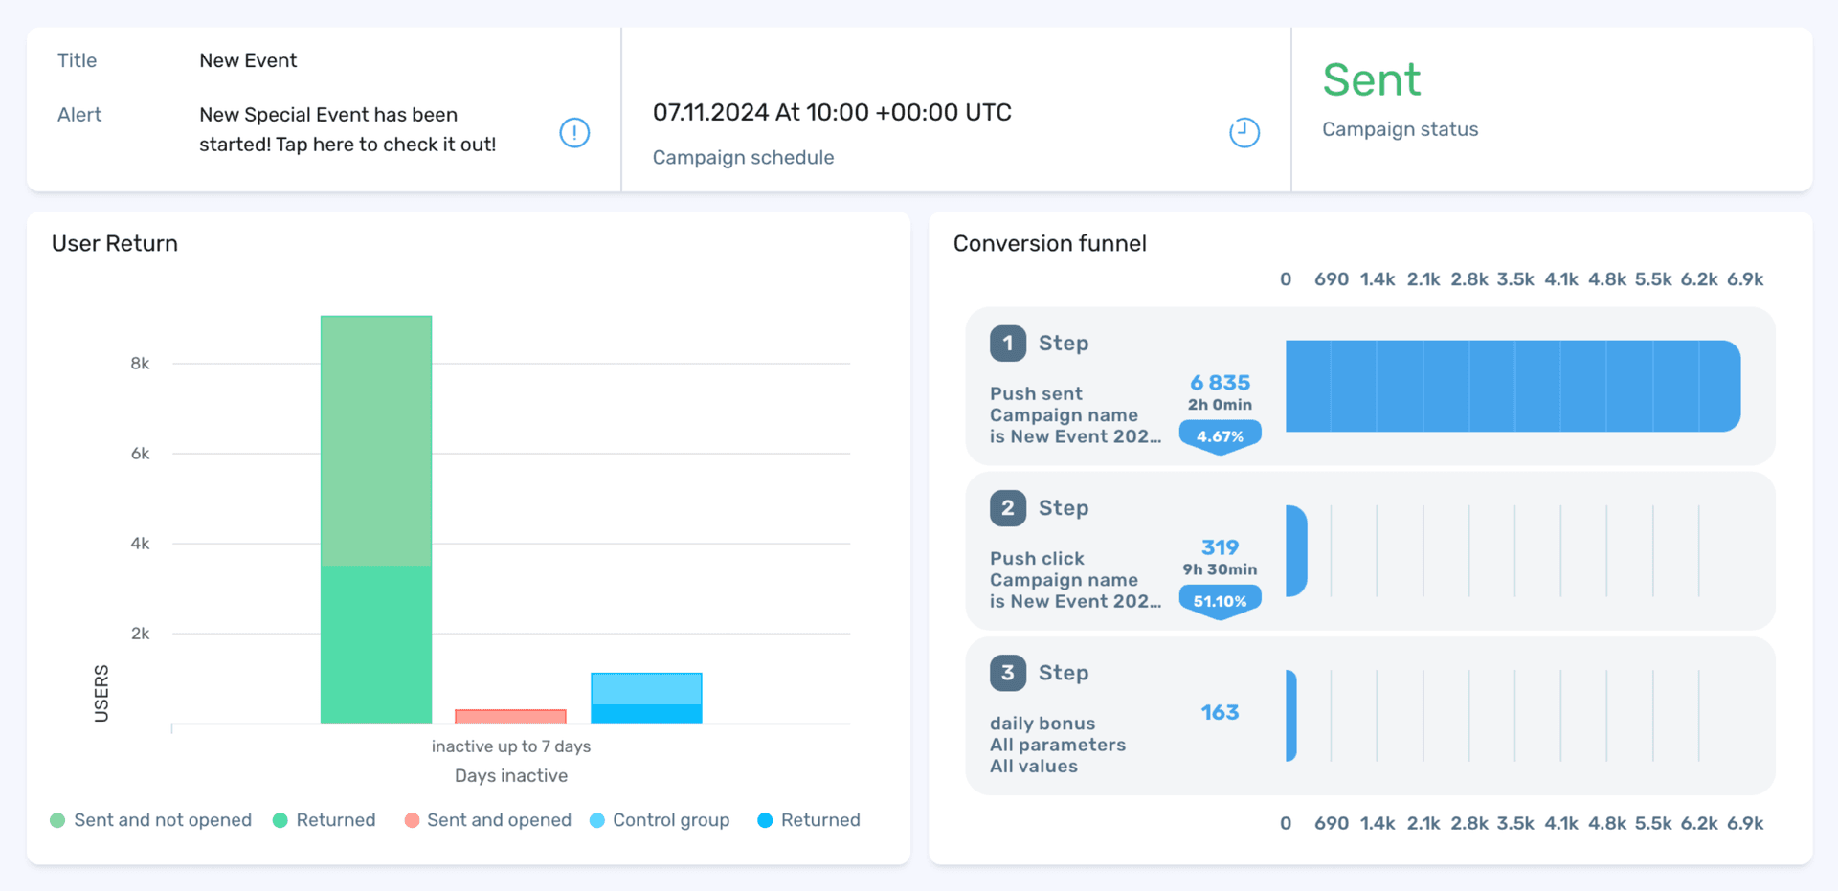Select the Step 3 number badge
1838x891 pixels.
coord(1007,673)
